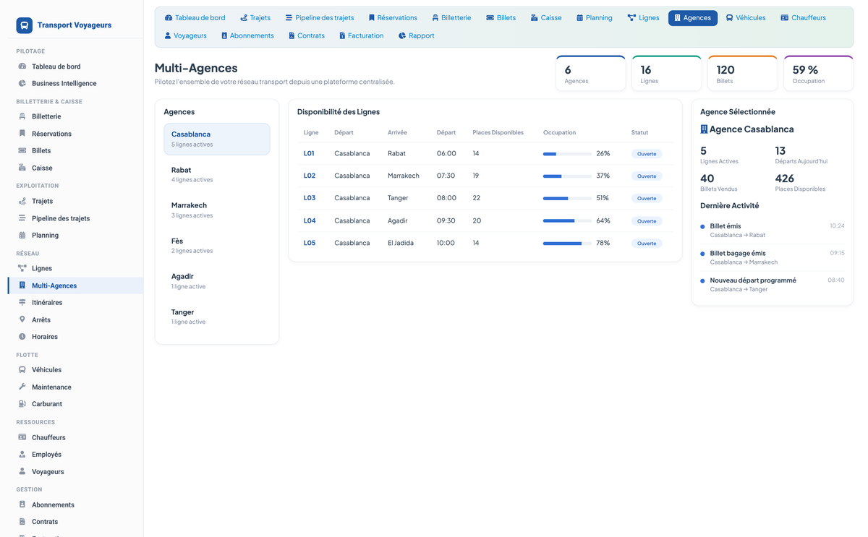Switch to the Chauffeurs top tab
Screen dimensions: 868x537
[x=803, y=17]
